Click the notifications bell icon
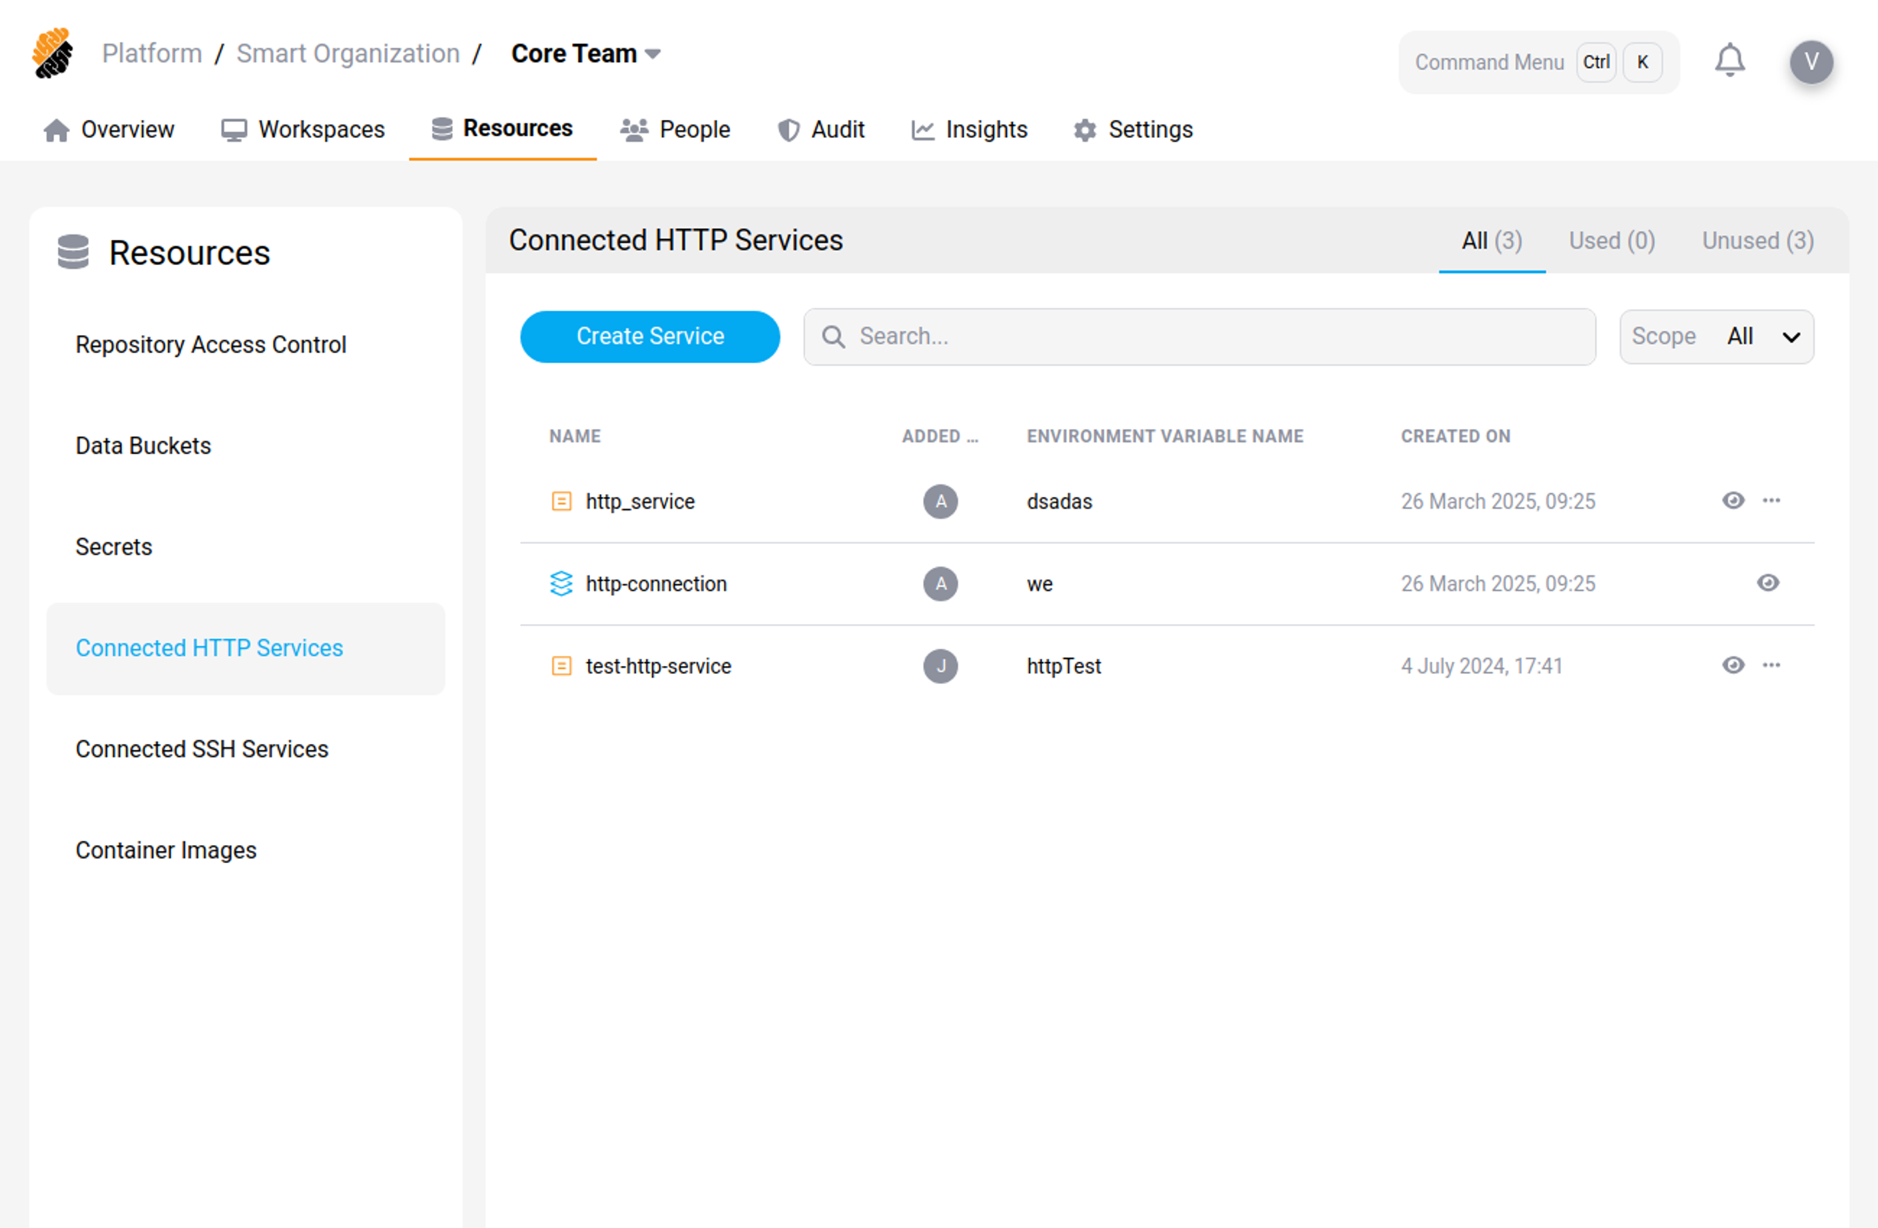Screen dimensions: 1878x1228 tap(1729, 61)
